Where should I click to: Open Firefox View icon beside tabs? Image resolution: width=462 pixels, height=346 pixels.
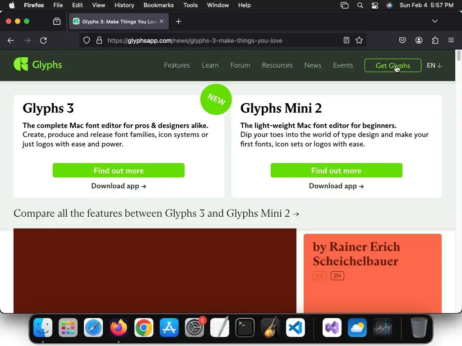[x=57, y=21]
